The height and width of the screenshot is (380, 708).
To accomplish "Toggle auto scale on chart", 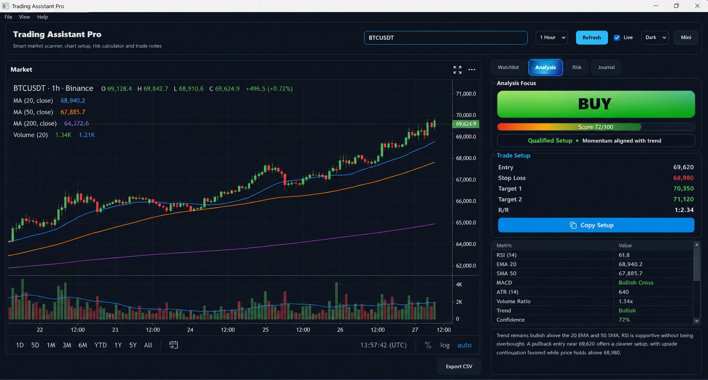I will pyautogui.click(x=464, y=345).
